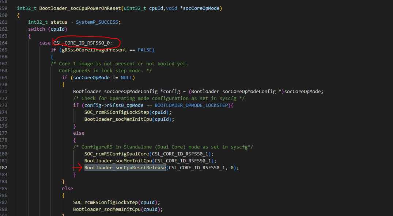Click the FALSE constant

[x=145, y=50]
